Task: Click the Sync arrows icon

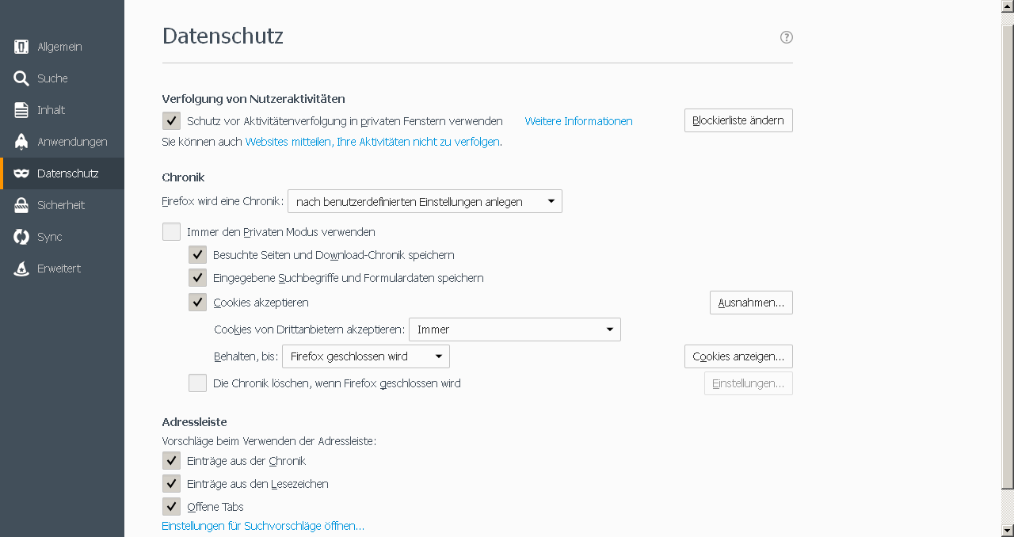Action: tap(21, 237)
